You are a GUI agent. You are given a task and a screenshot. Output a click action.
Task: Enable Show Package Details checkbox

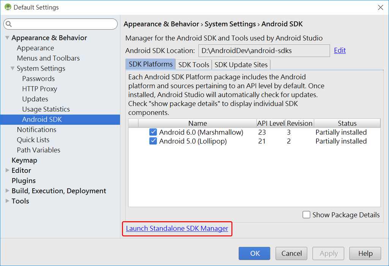(306, 215)
